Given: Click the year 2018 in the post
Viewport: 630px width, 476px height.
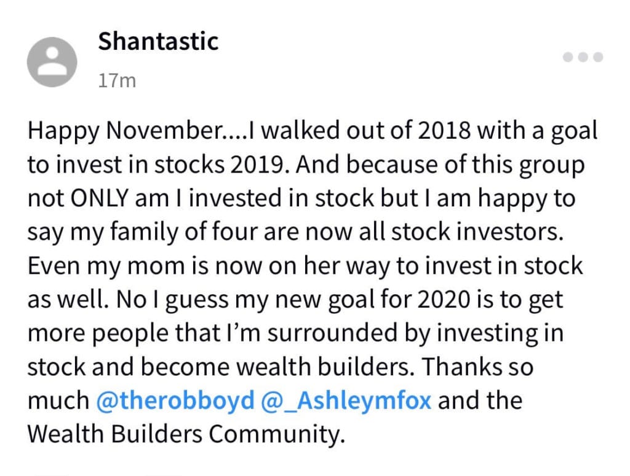Looking at the screenshot, I should tap(444, 131).
